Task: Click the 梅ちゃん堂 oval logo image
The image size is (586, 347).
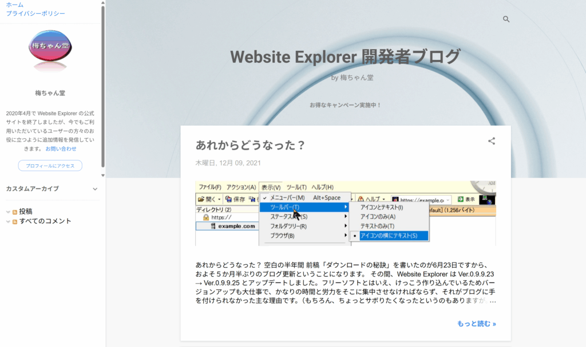Action: (50, 51)
